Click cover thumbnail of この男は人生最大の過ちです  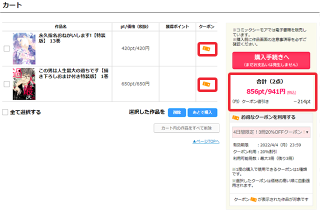click(x=24, y=83)
